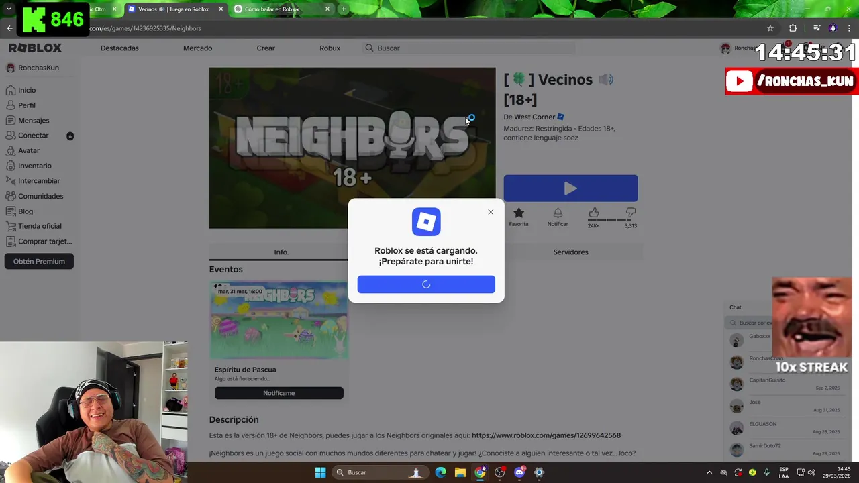Open Inventario from the sidebar

coord(29,166)
